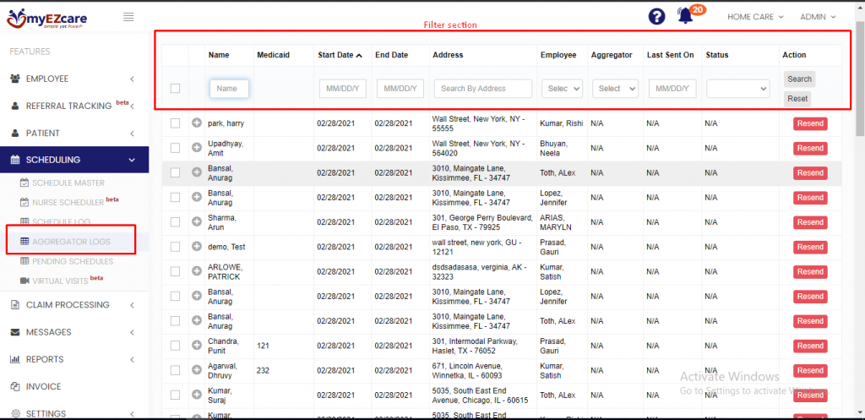
Task: Focus the Search By Address field
Action: 483,88
